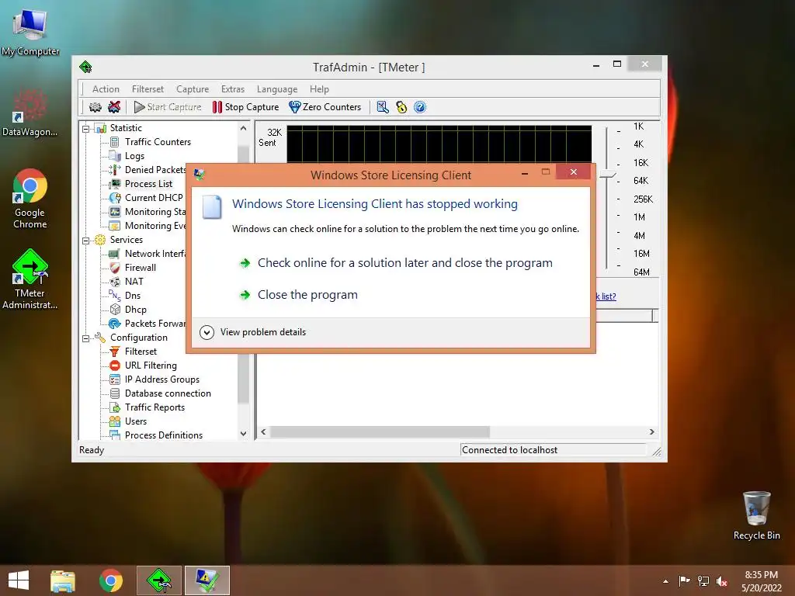Click the error report taskbar button

(207, 580)
